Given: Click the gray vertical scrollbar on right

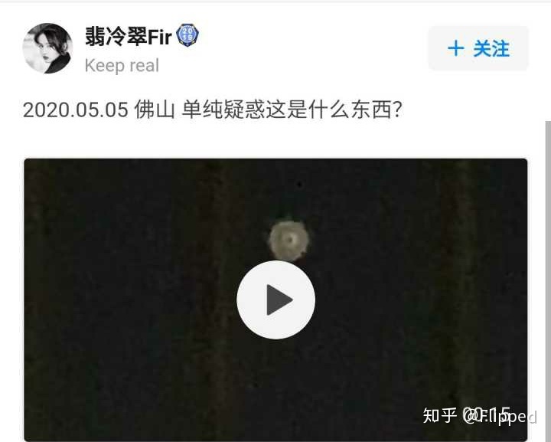Looking at the screenshot, I should pos(548,281).
